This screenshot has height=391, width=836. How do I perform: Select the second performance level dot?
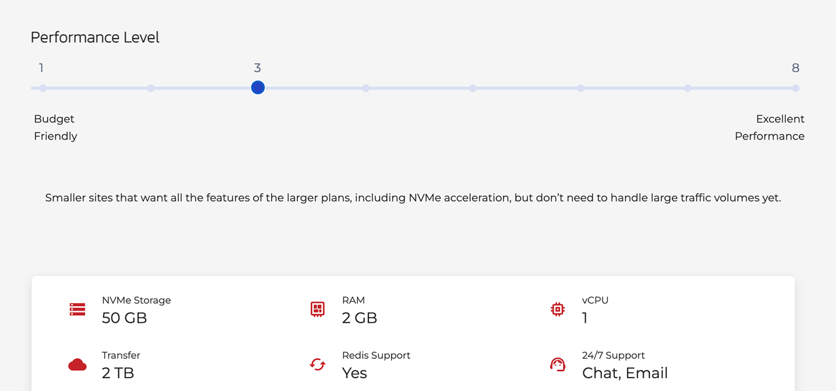[x=150, y=88]
